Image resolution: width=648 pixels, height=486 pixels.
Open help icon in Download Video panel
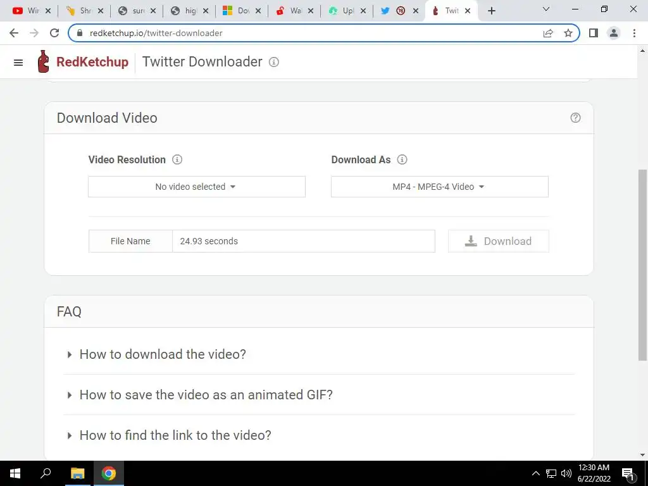pos(575,118)
